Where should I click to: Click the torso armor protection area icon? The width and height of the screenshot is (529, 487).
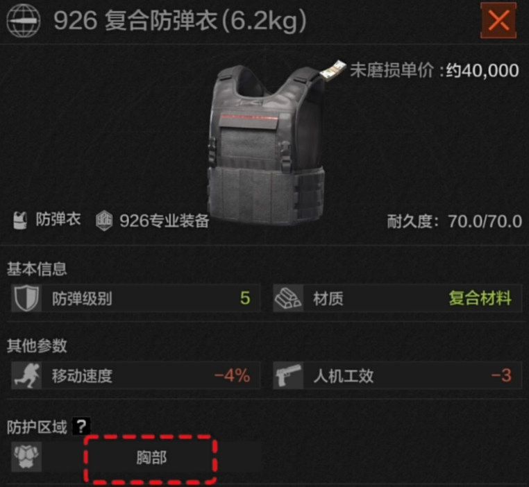26,457
